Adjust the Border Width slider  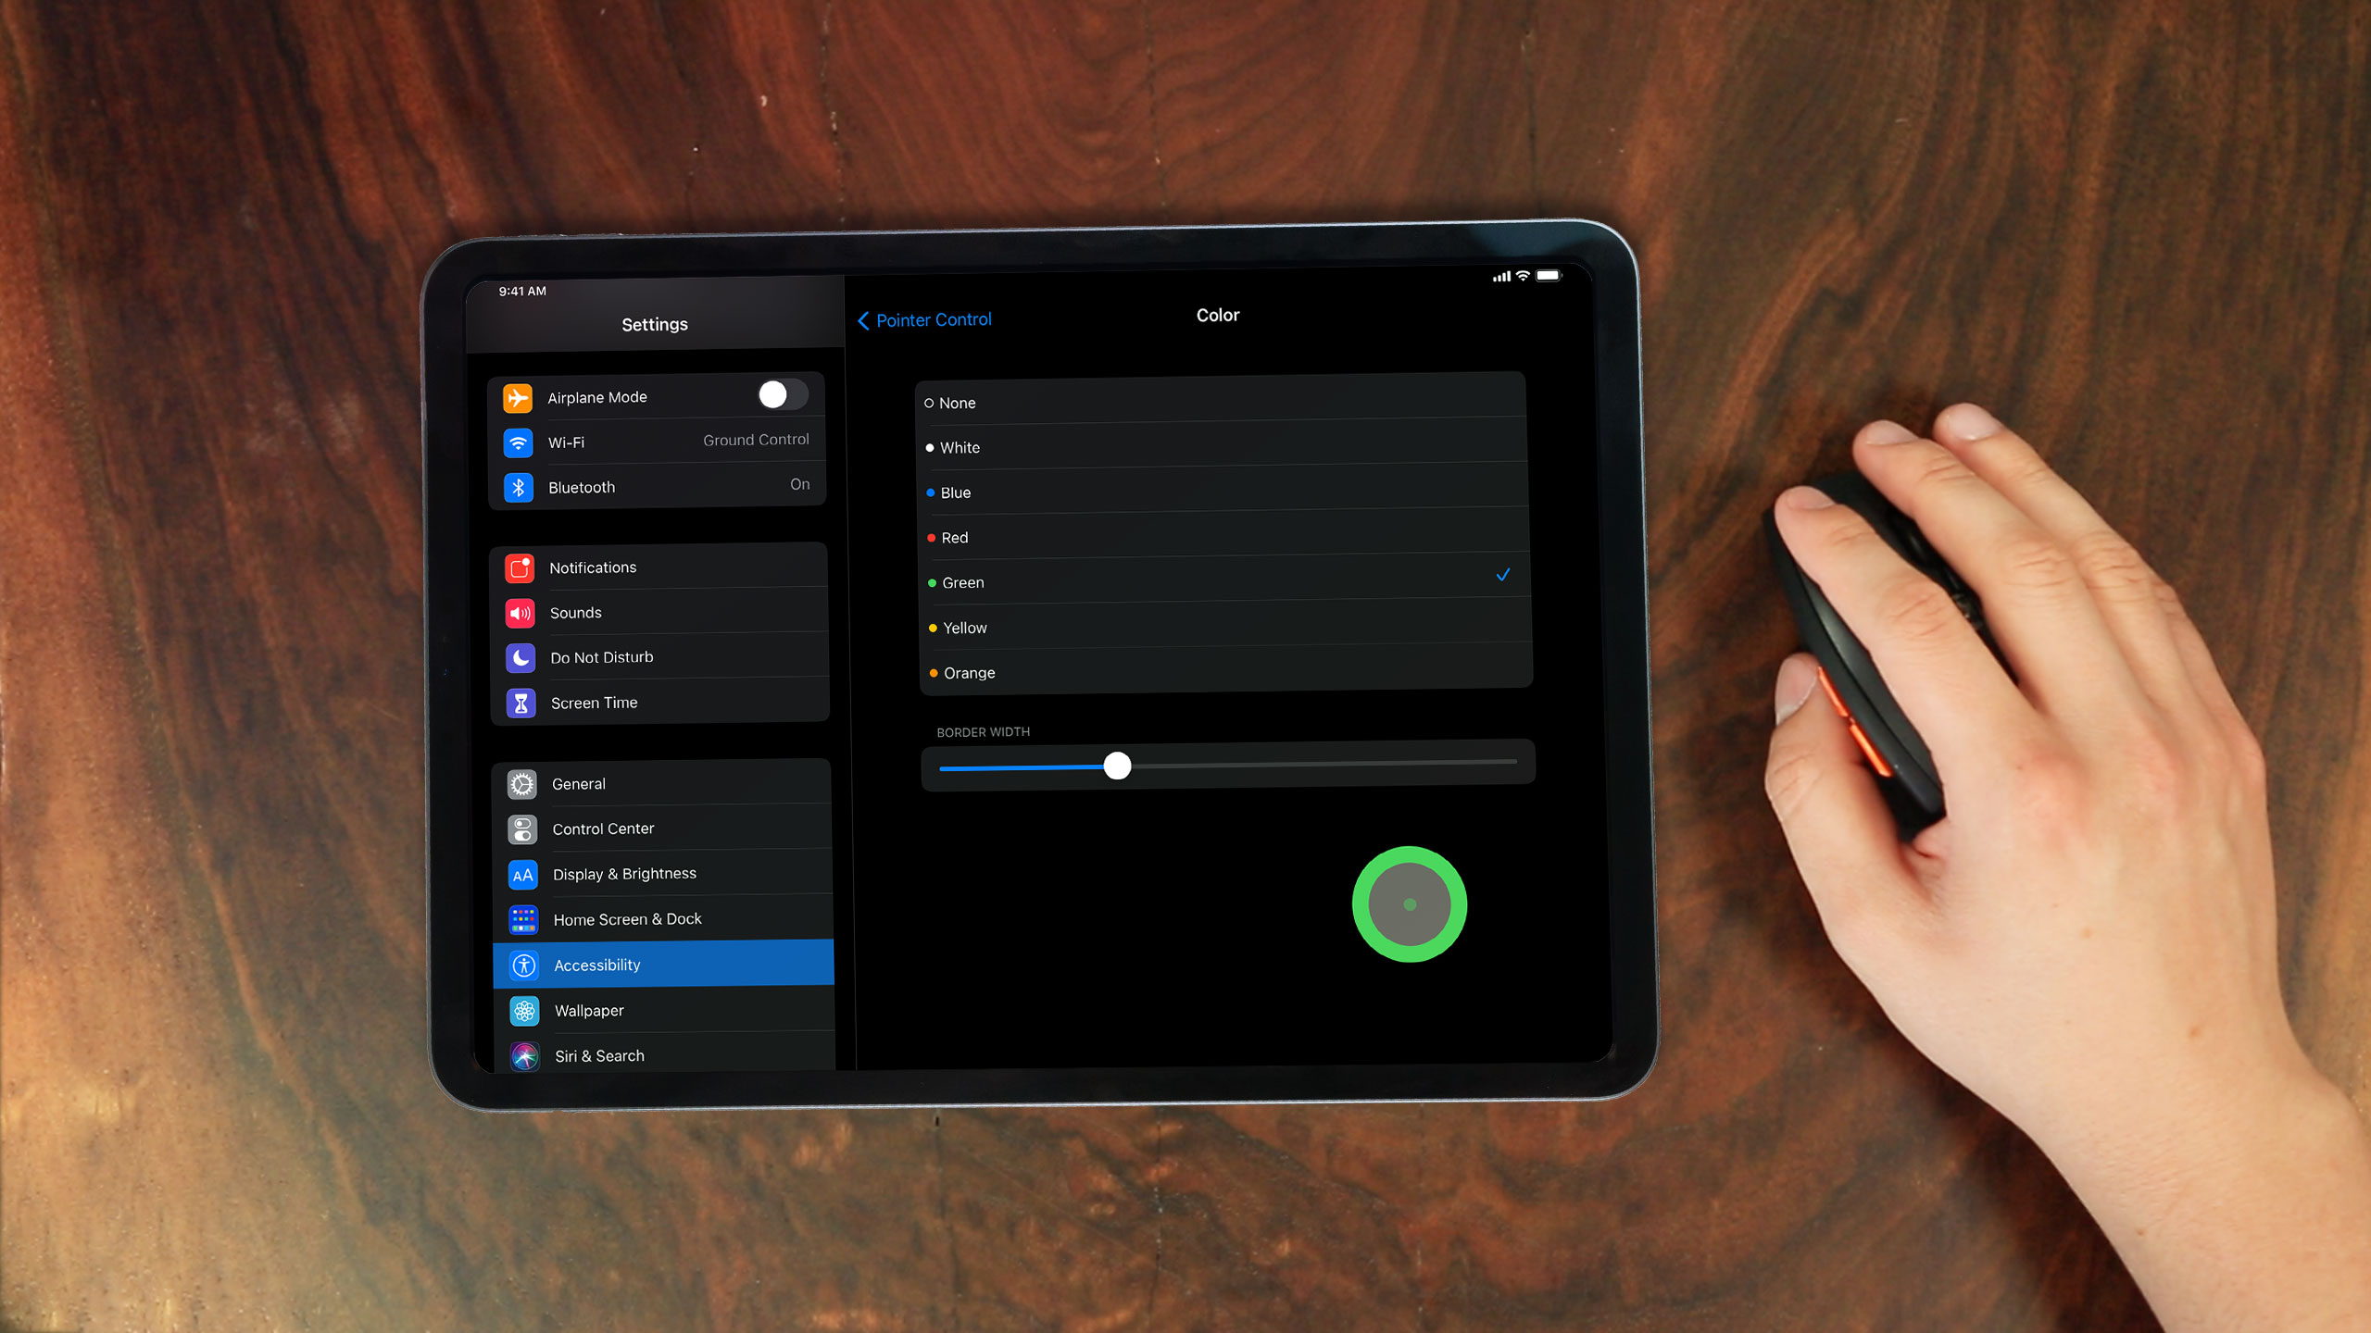pyautogui.click(x=1115, y=765)
